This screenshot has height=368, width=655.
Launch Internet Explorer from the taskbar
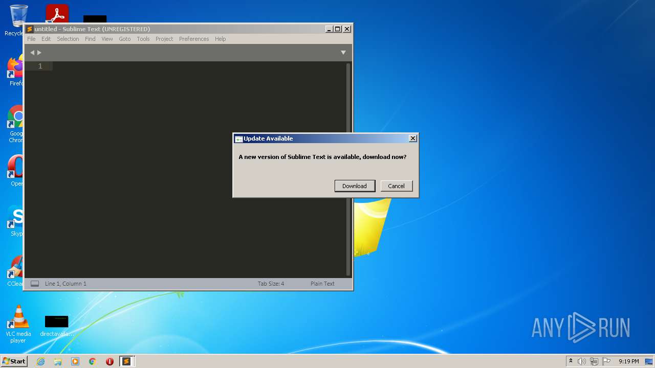pyautogui.click(x=40, y=361)
